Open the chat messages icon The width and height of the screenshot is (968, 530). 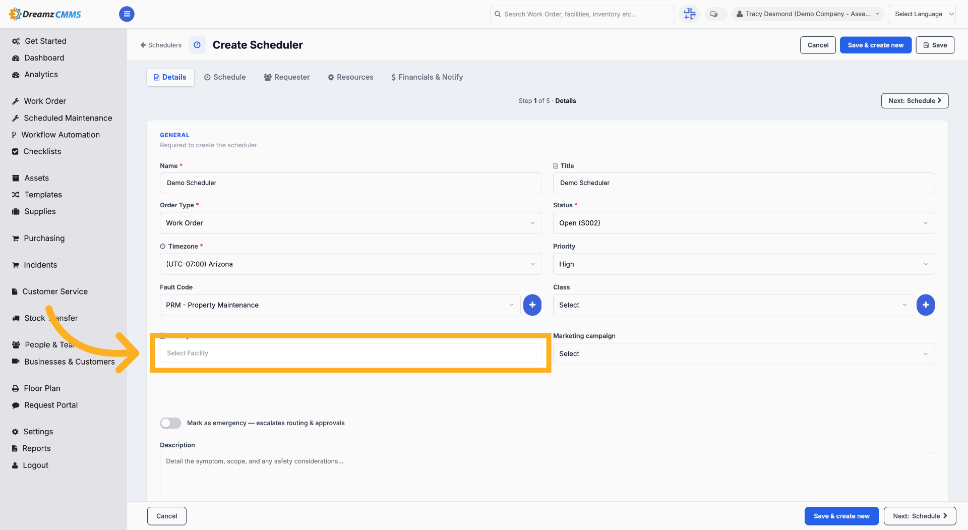coord(714,14)
